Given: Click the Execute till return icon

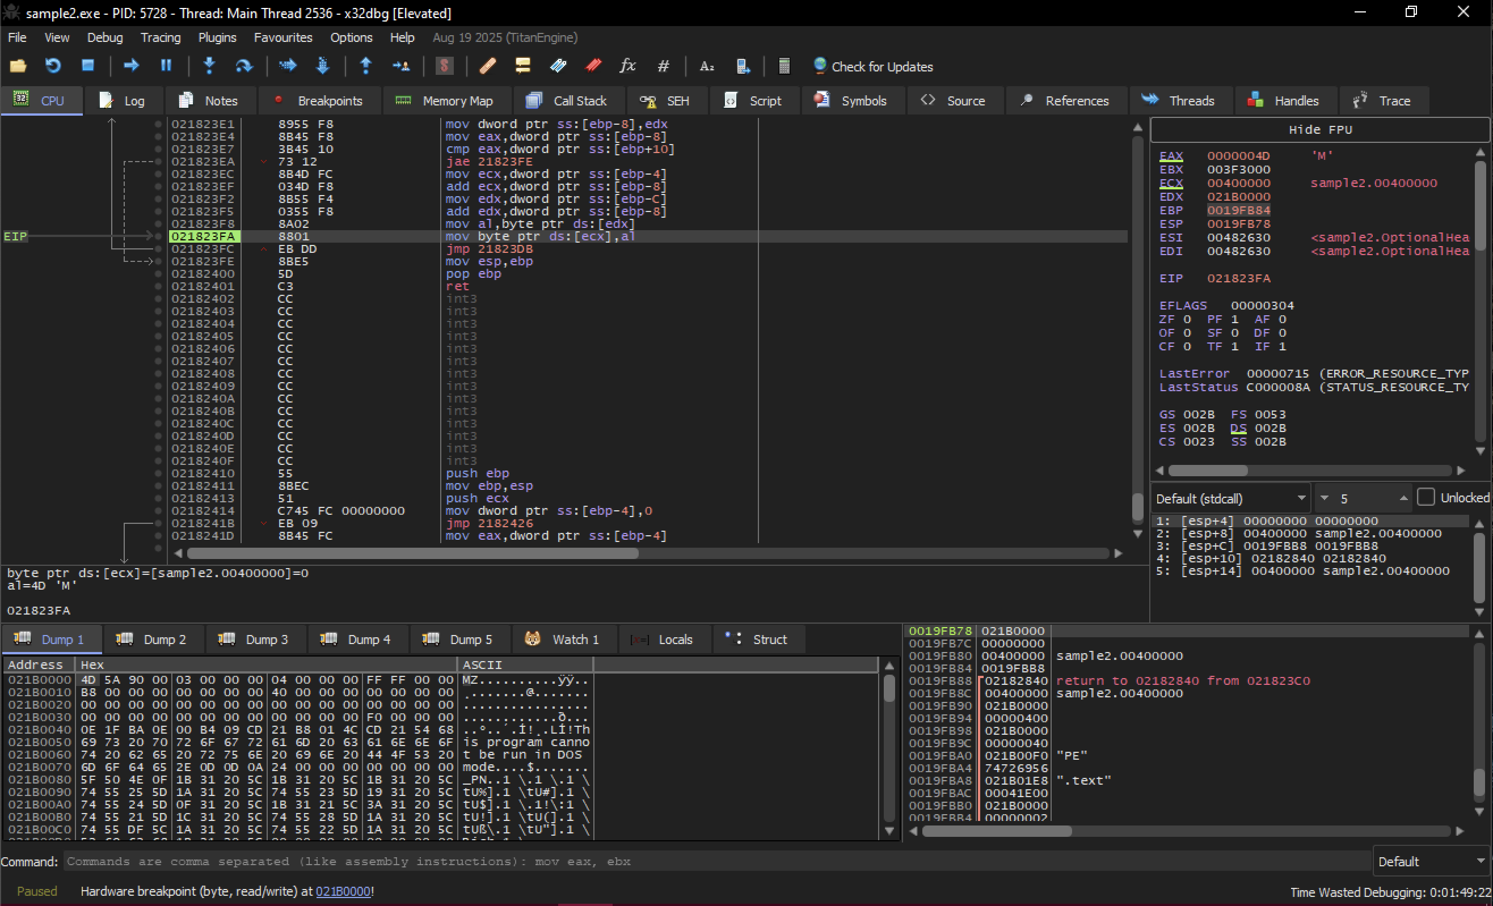Looking at the screenshot, I should [x=366, y=65].
